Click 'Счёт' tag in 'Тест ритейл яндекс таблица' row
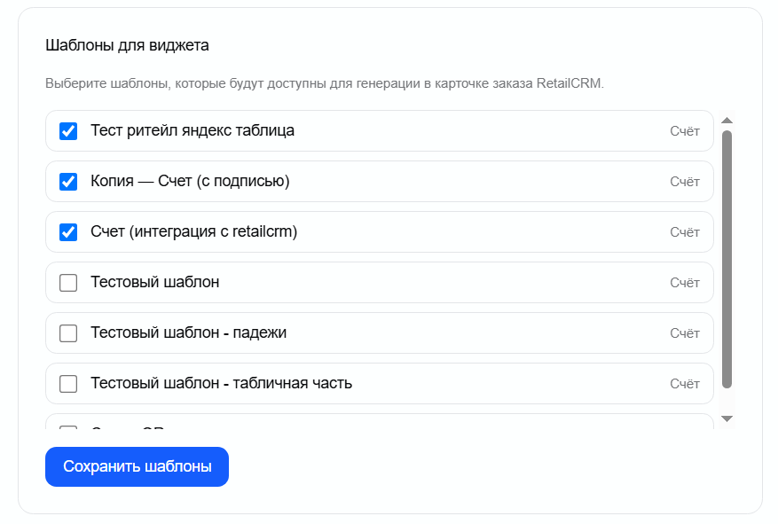The image size is (778, 524). click(x=685, y=131)
